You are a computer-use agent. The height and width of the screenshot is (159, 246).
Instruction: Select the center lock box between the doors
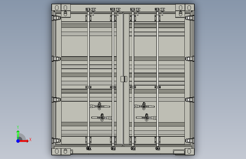click(x=124, y=79)
